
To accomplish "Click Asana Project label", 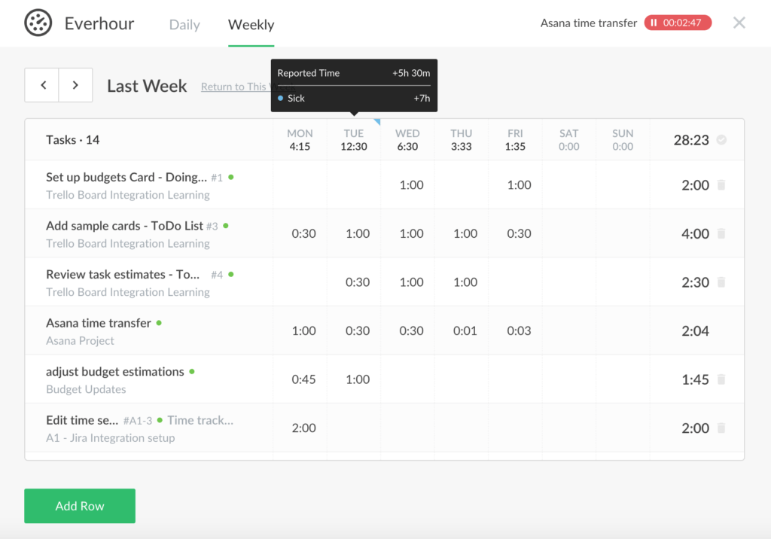I will tap(80, 341).
